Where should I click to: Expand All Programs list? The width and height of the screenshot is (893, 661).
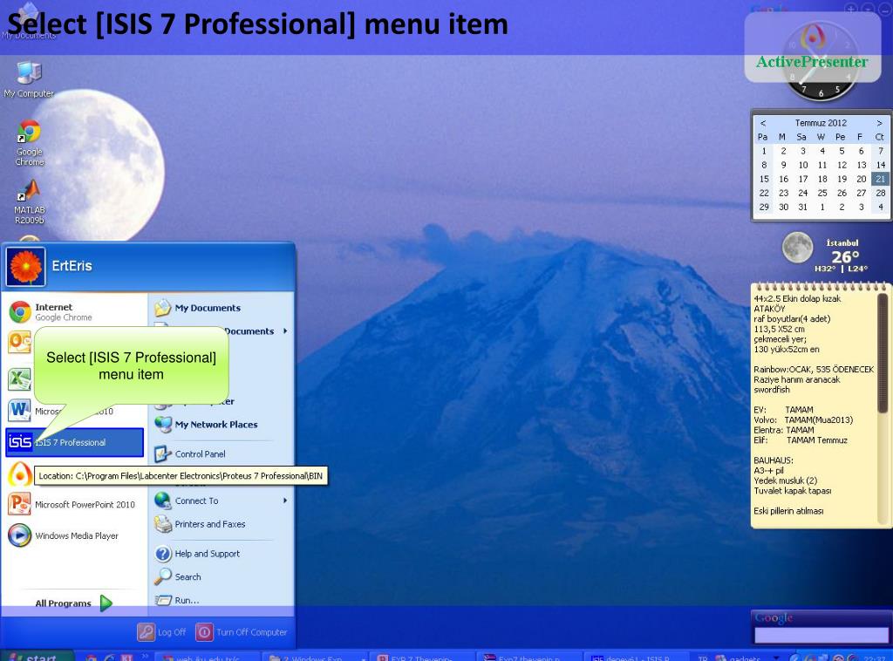[74, 603]
